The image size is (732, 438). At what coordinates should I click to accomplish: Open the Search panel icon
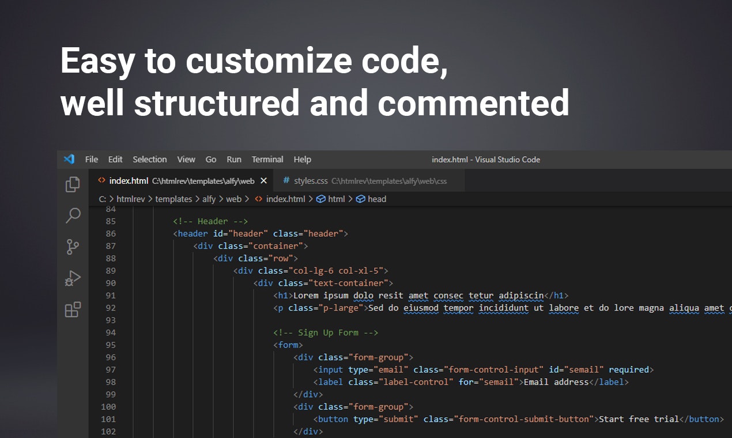tap(73, 216)
